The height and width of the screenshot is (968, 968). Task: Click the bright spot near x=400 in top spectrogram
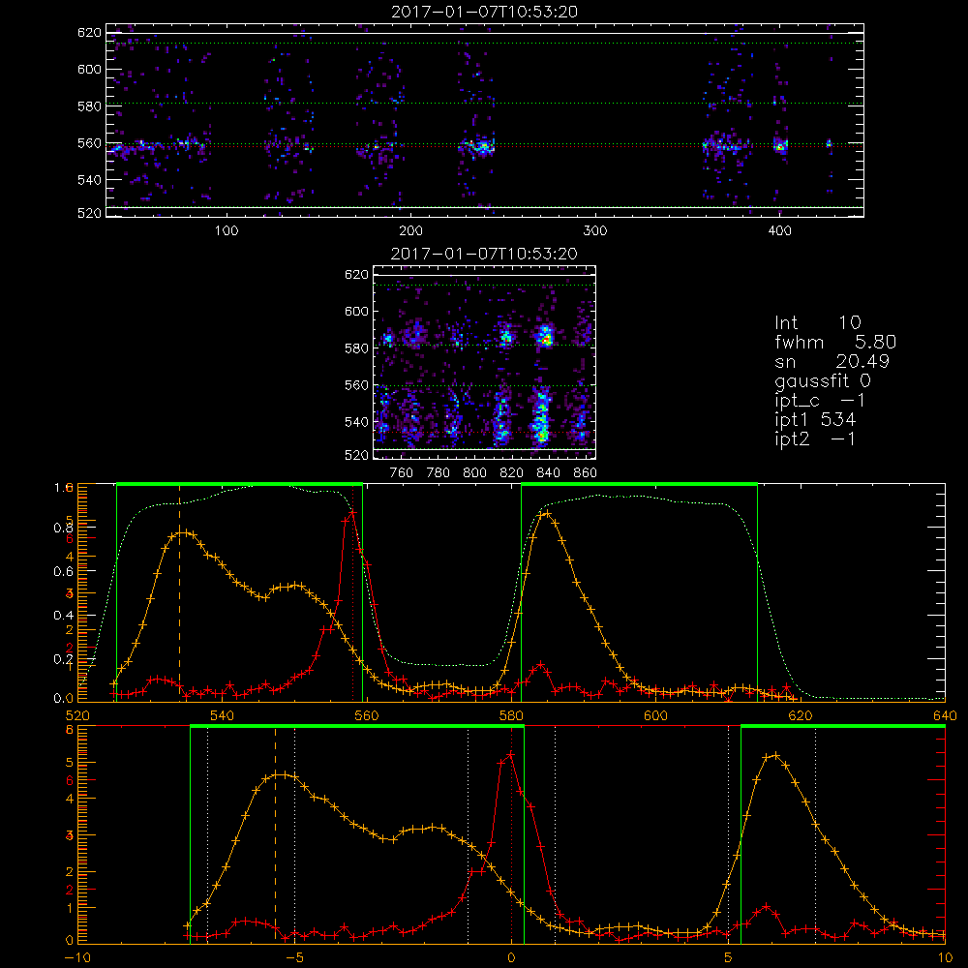tap(780, 146)
